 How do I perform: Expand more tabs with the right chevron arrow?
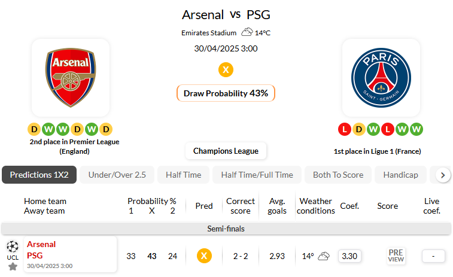point(443,175)
